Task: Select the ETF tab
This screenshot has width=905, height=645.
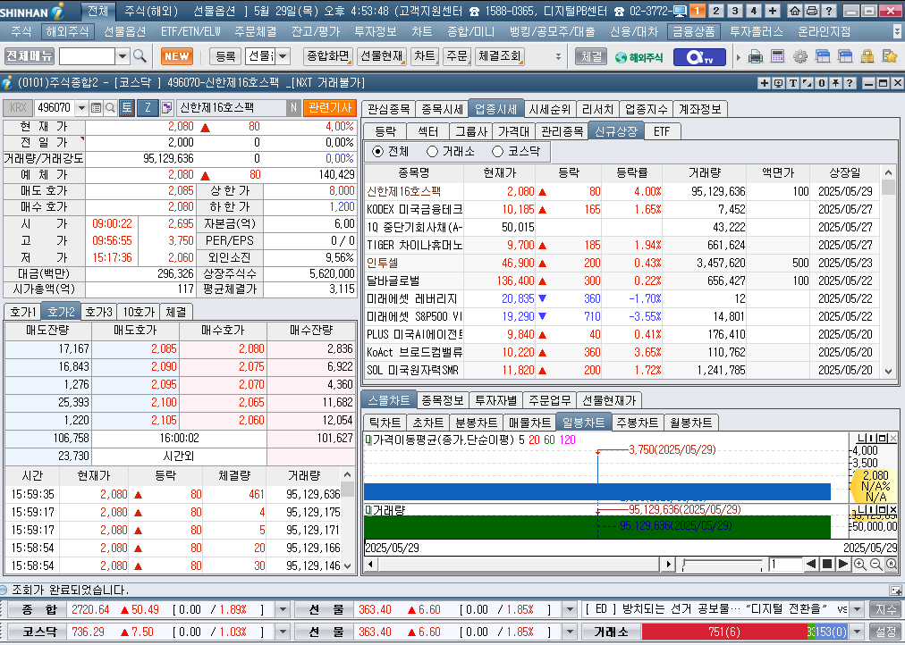Action: (662, 131)
